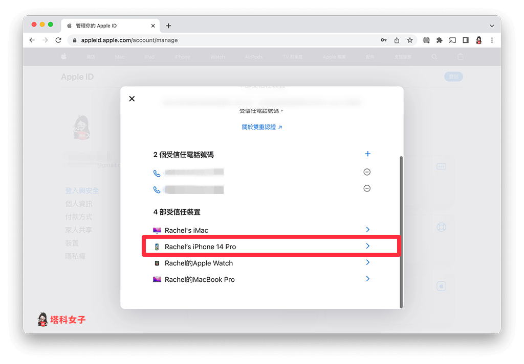The height and width of the screenshot is (364, 524).
Task: Select Rachel的MacBook Pro device row
Action: [x=200, y=279]
